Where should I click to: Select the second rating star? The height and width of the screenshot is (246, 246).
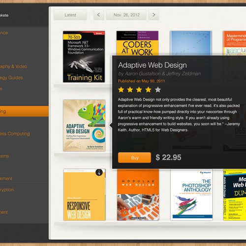tap(130, 90)
